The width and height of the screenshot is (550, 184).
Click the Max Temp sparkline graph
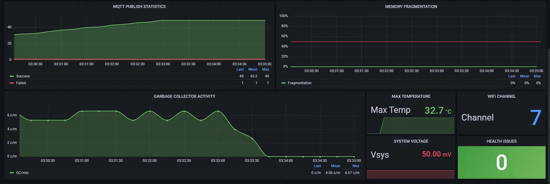pyautogui.click(x=411, y=126)
